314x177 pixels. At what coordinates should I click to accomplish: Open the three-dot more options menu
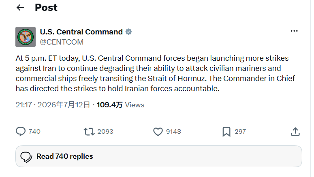[x=294, y=31]
